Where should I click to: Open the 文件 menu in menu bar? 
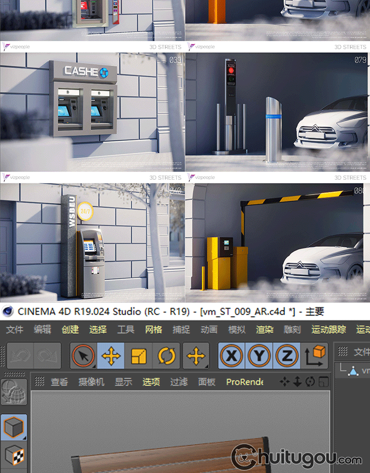[14, 330]
